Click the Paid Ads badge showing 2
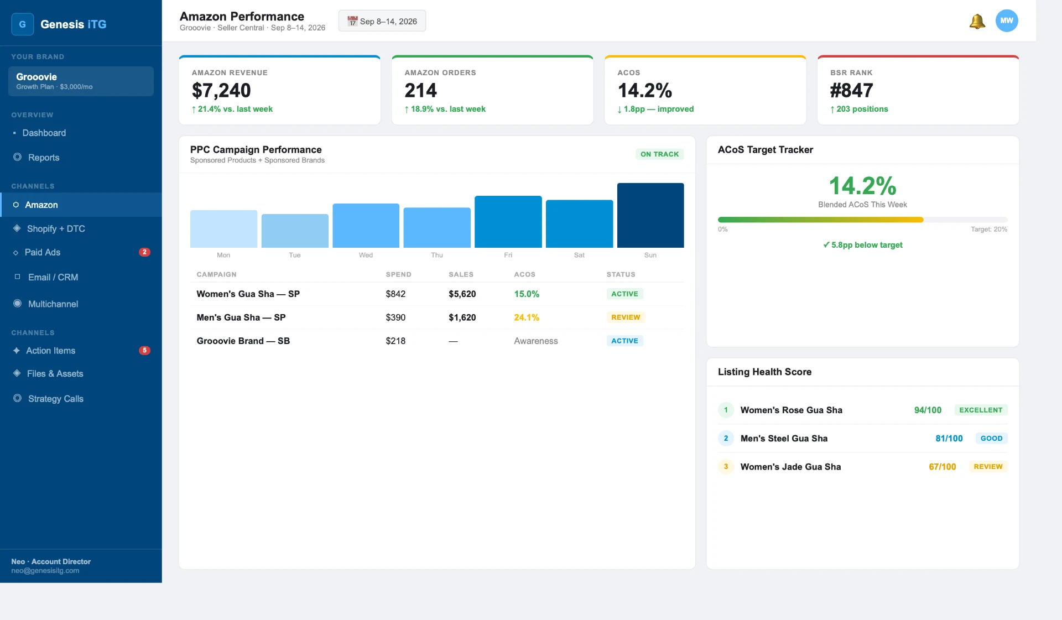 (144, 252)
